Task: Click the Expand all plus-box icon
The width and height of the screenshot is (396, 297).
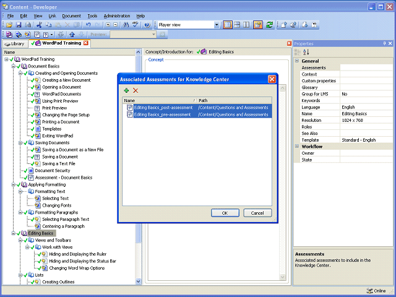Action: (x=108, y=25)
